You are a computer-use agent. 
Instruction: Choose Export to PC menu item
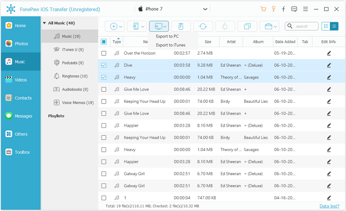click(167, 36)
